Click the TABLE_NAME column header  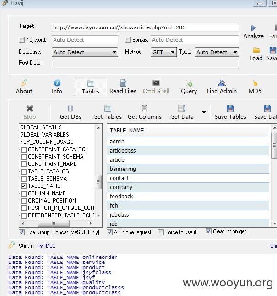tap(188, 131)
